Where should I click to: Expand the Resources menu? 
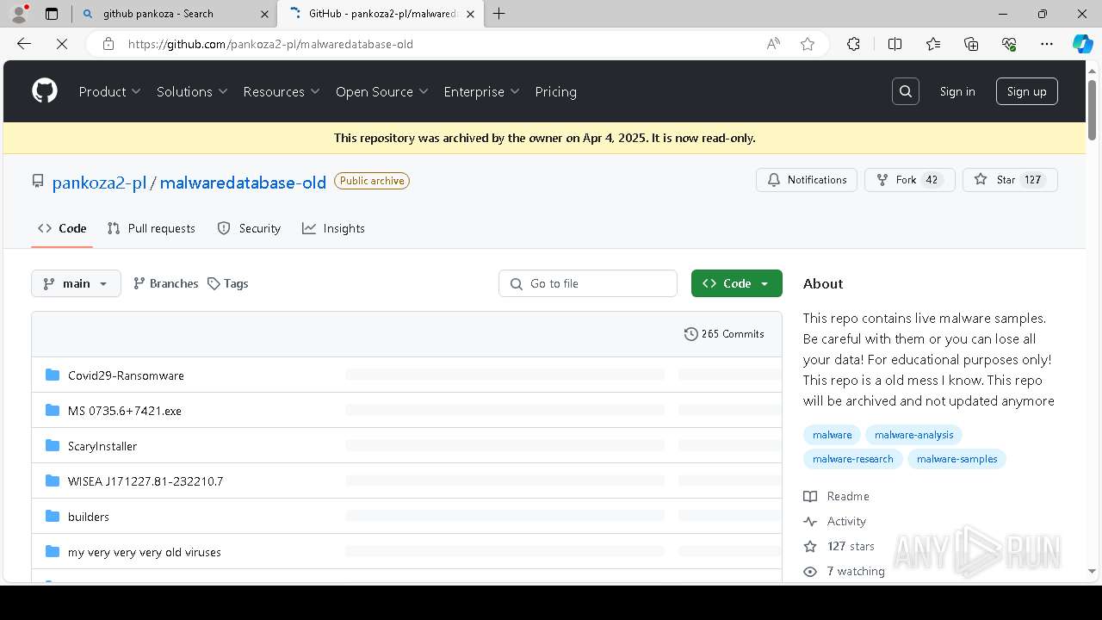[282, 91]
